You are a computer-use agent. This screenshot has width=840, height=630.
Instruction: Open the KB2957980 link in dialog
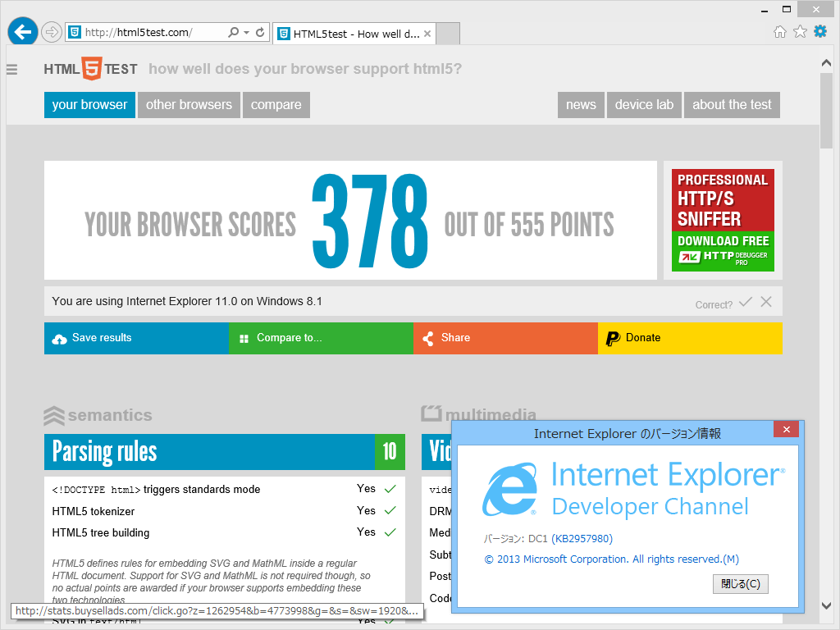(x=582, y=538)
